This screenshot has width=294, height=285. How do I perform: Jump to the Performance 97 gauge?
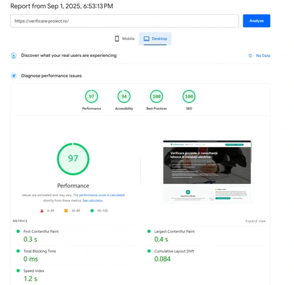click(x=92, y=96)
